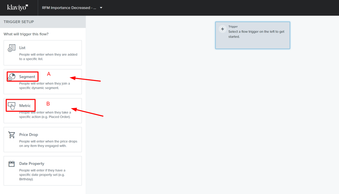
Task: Click the RFM Importance Decreased flow title
Action: pyautogui.click(x=69, y=8)
